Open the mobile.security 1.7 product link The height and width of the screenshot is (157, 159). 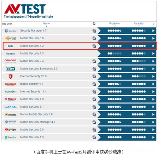pyautogui.click(x=32, y=84)
